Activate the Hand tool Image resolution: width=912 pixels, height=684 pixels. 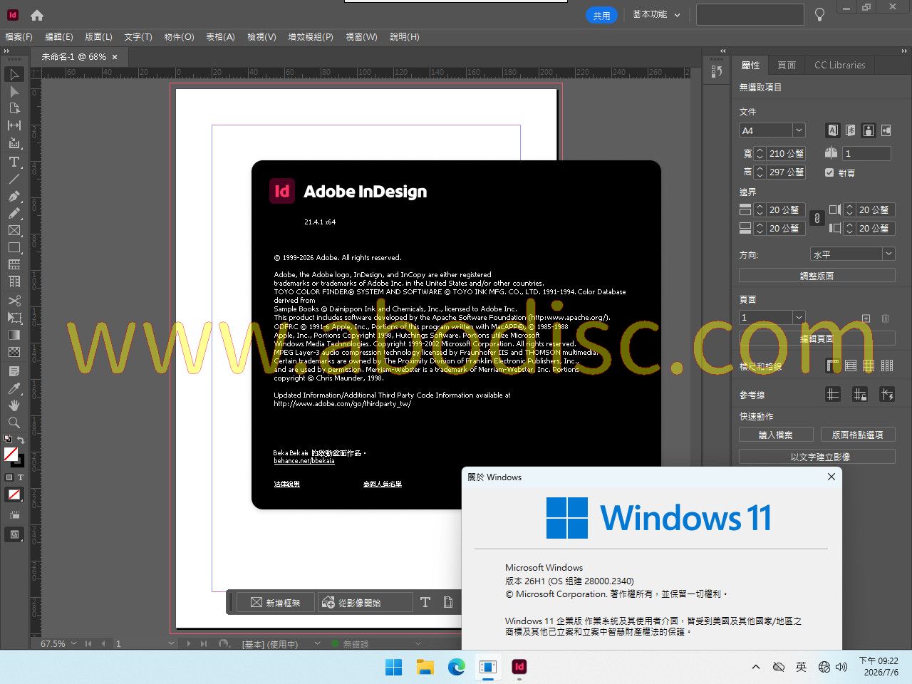[14, 405]
